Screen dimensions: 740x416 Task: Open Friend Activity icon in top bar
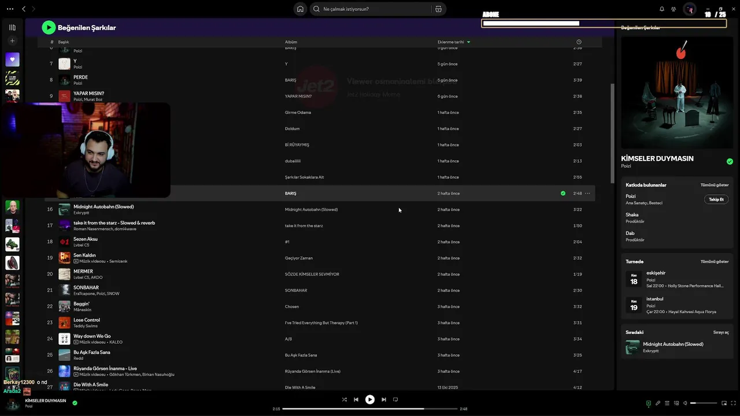point(674,9)
